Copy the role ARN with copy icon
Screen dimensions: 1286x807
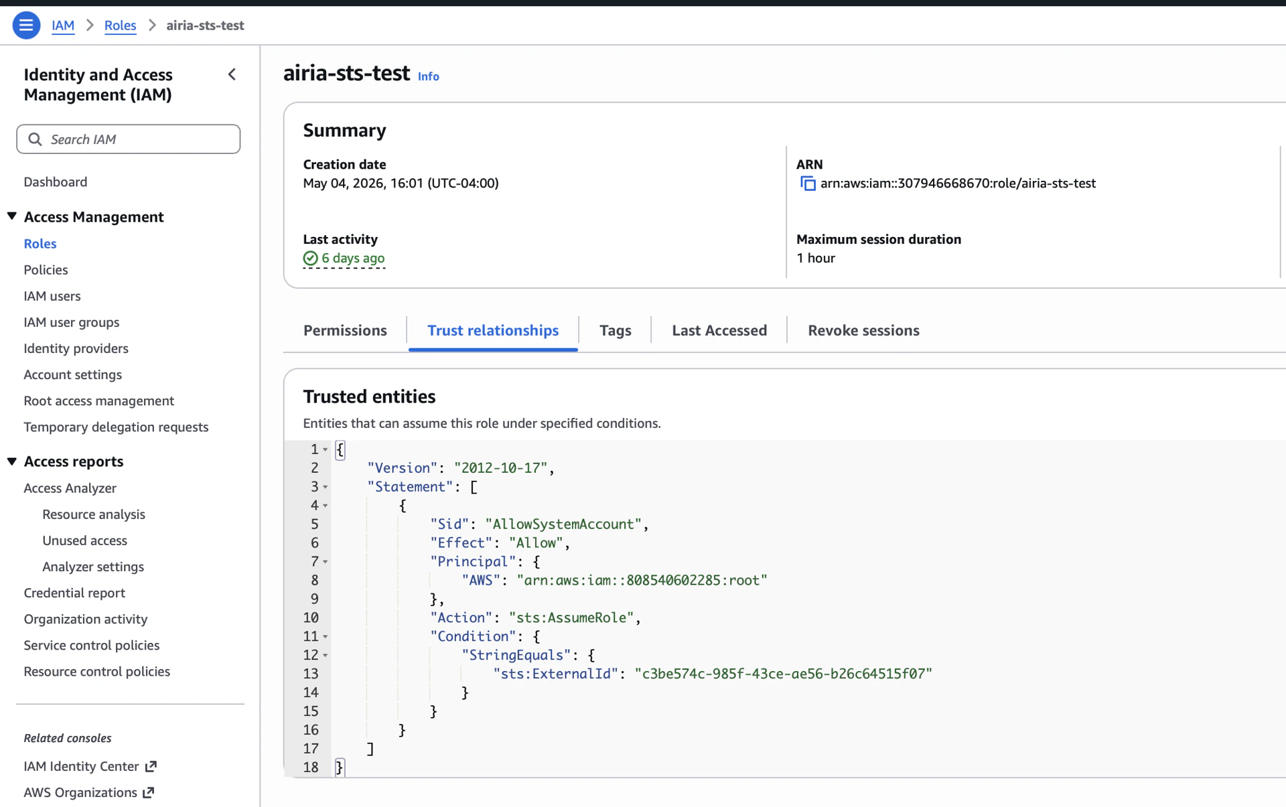808,184
